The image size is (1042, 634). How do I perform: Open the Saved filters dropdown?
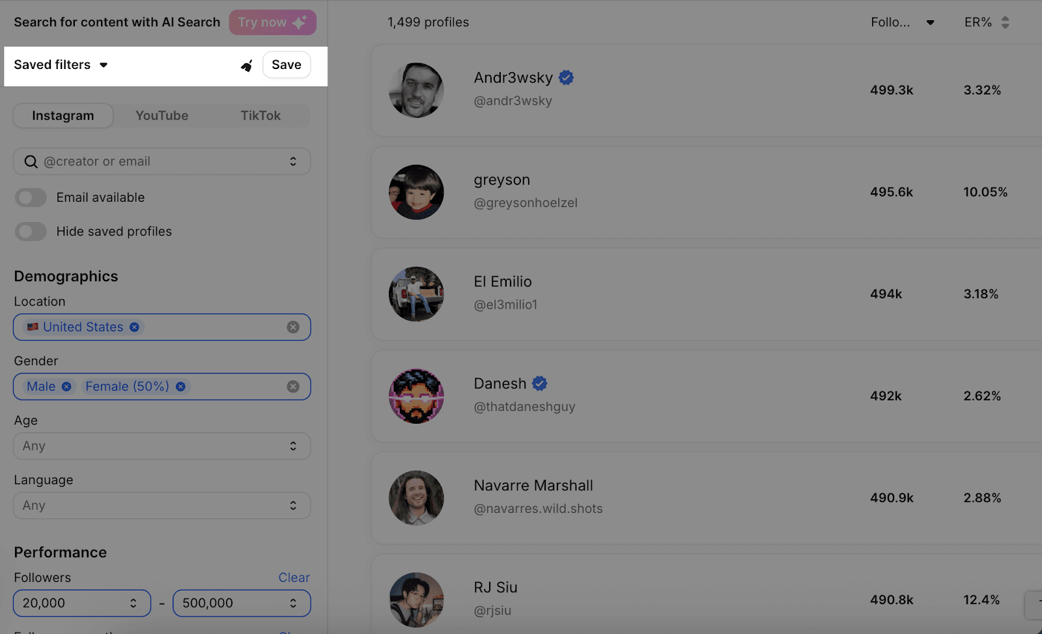61,64
